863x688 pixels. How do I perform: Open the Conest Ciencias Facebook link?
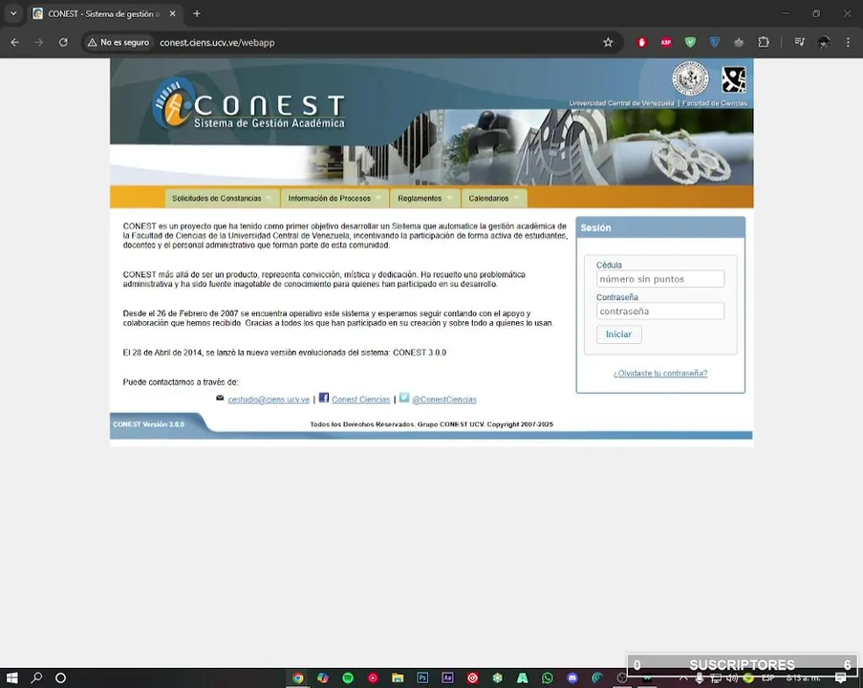click(x=360, y=399)
